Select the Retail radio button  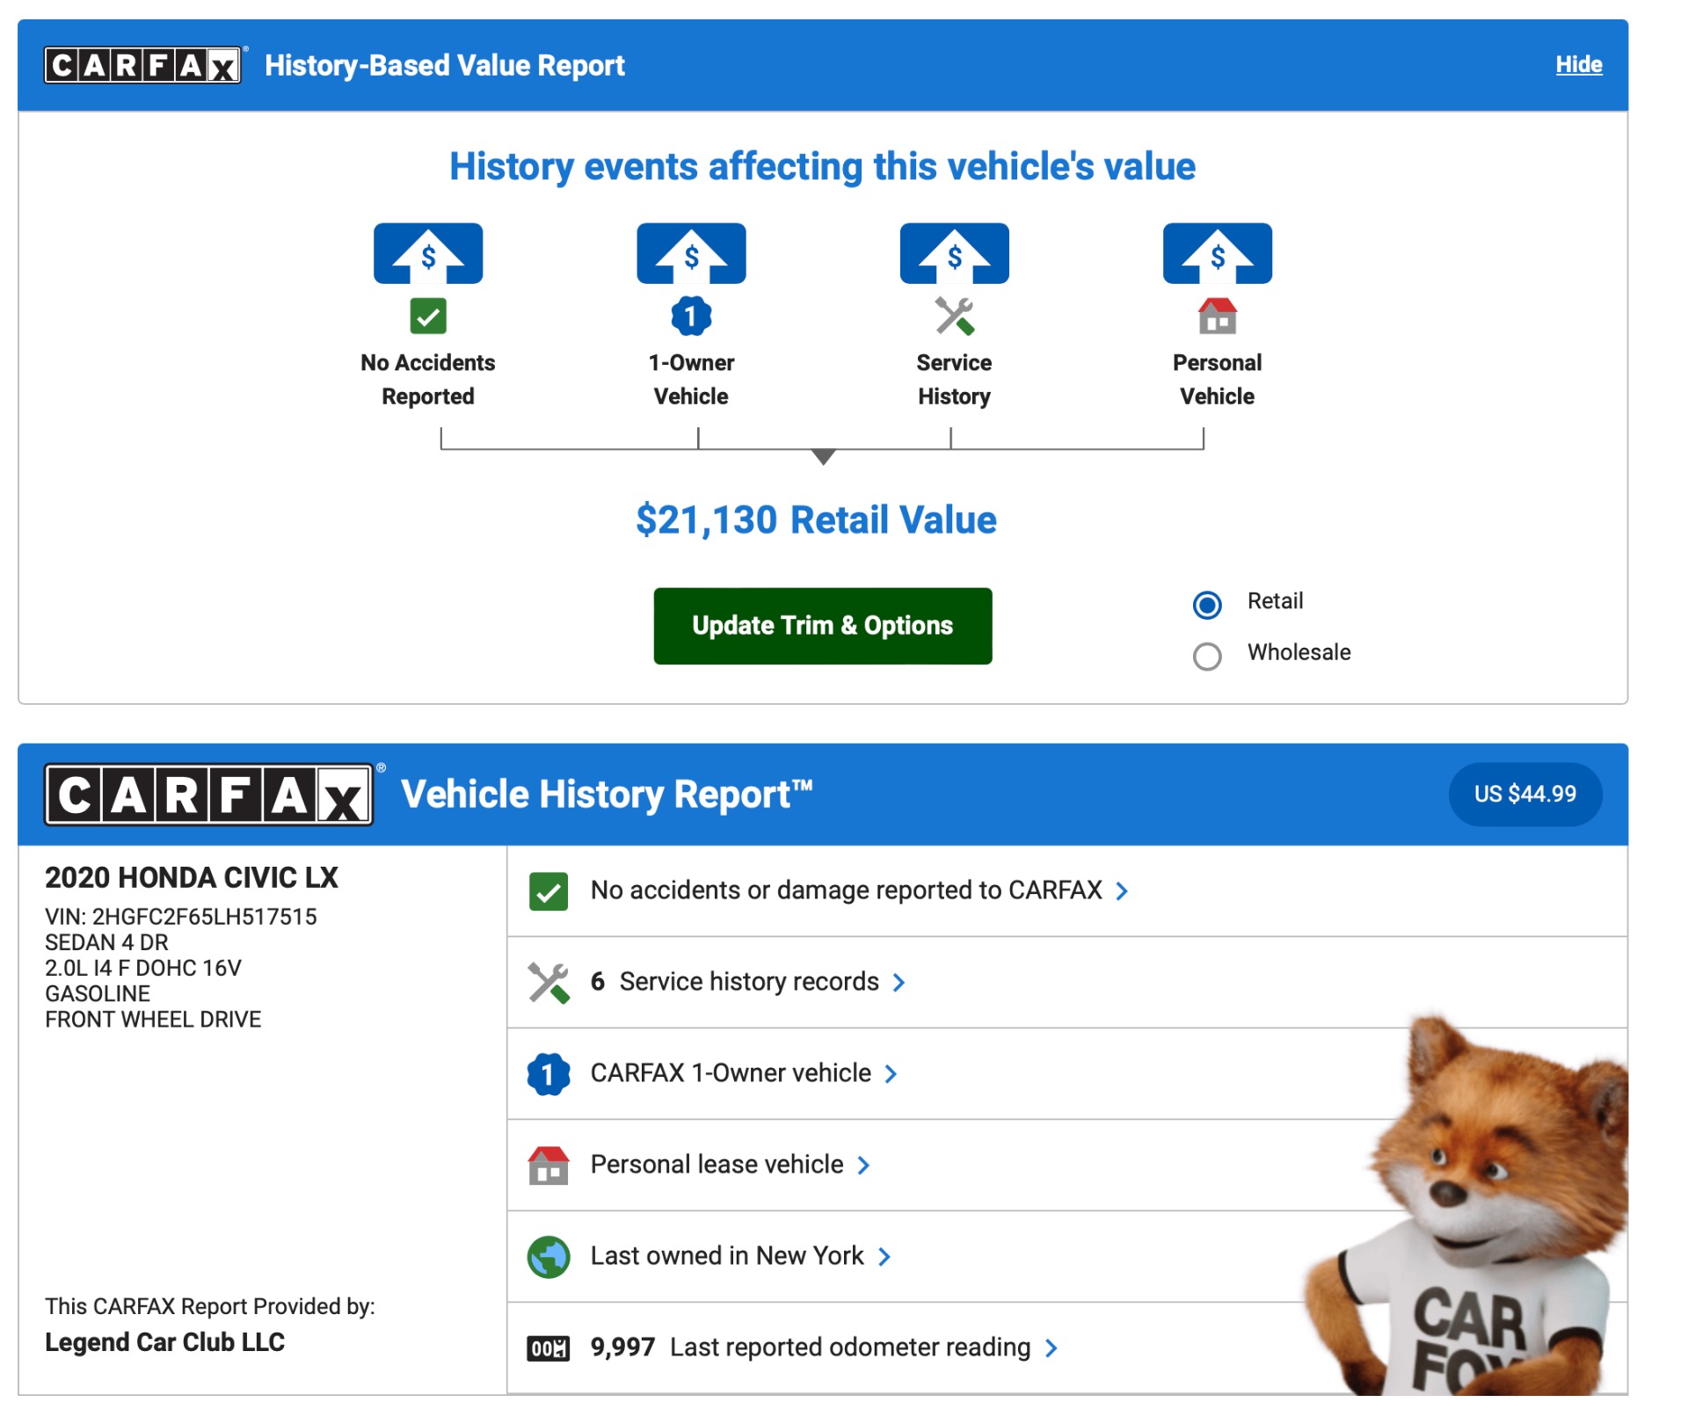coord(1207,605)
